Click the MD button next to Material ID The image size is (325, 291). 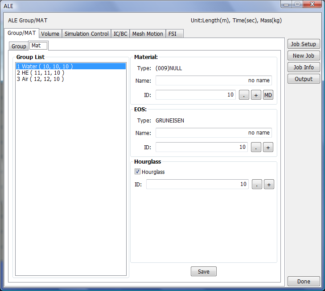pos(268,95)
